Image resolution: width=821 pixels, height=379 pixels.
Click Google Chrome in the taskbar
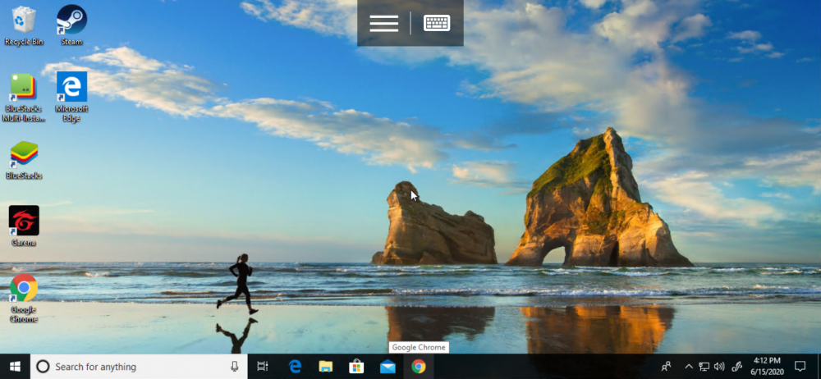tap(419, 367)
